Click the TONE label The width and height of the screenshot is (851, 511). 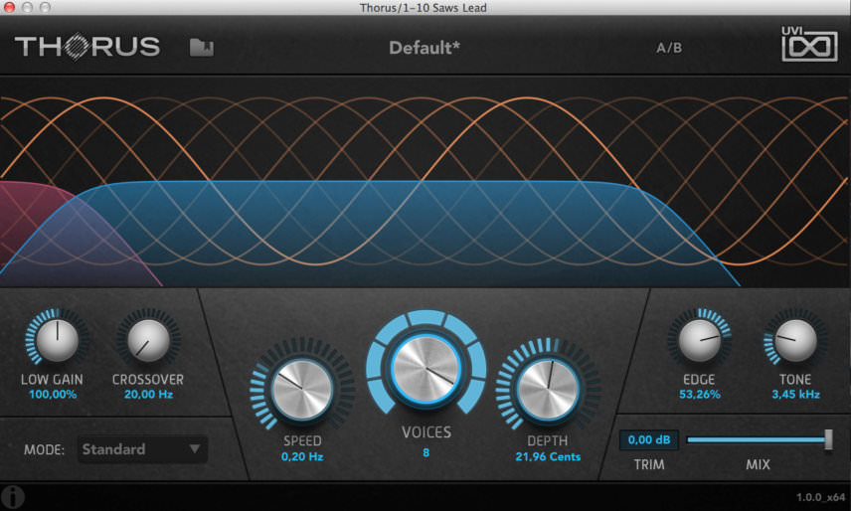795,380
